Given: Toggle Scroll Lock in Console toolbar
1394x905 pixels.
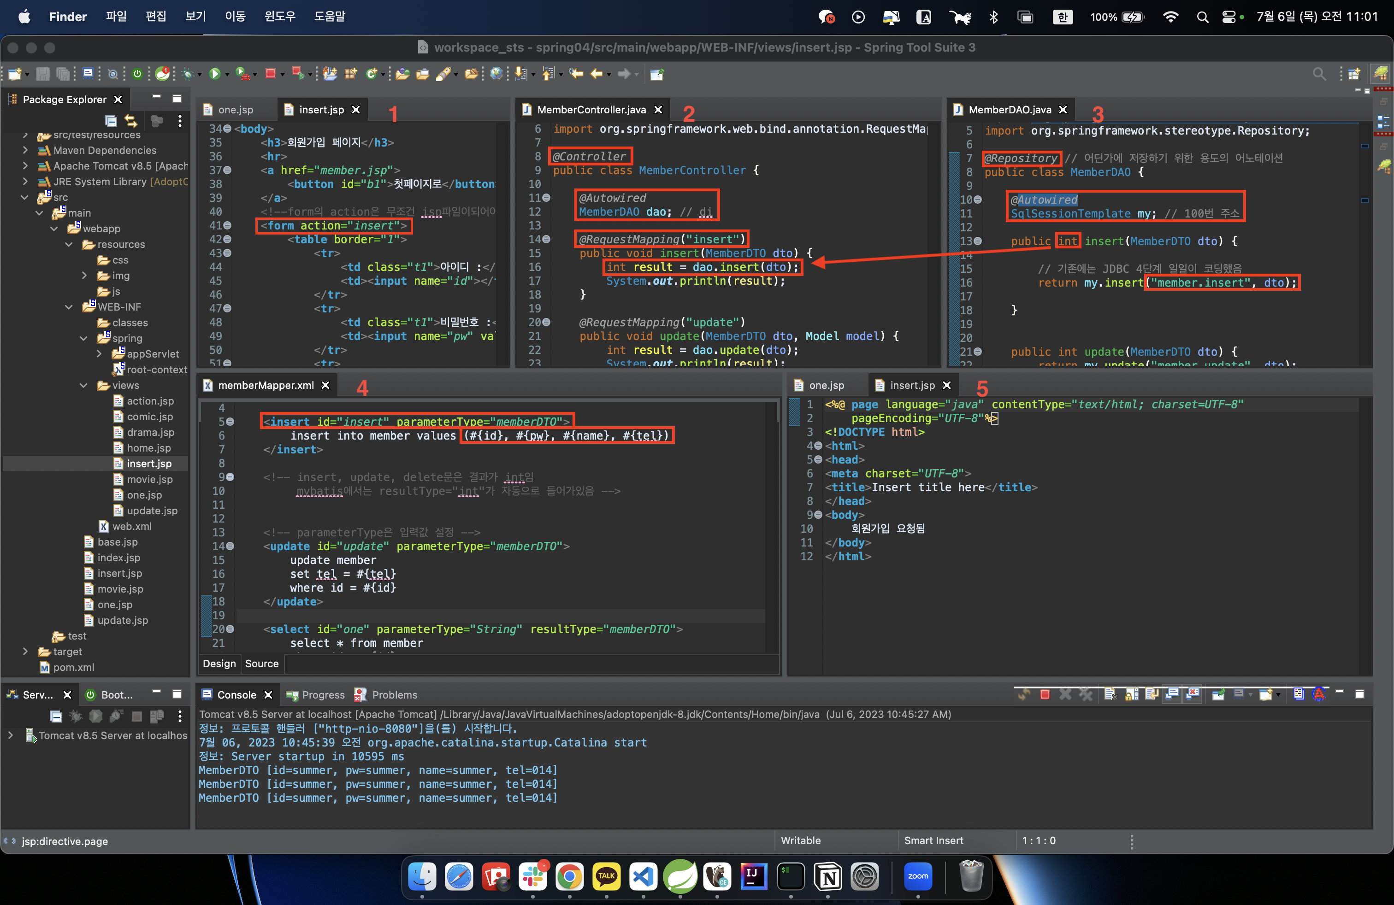Looking at the screenshot, I should pyautogui.click(x=1132, y=695).
